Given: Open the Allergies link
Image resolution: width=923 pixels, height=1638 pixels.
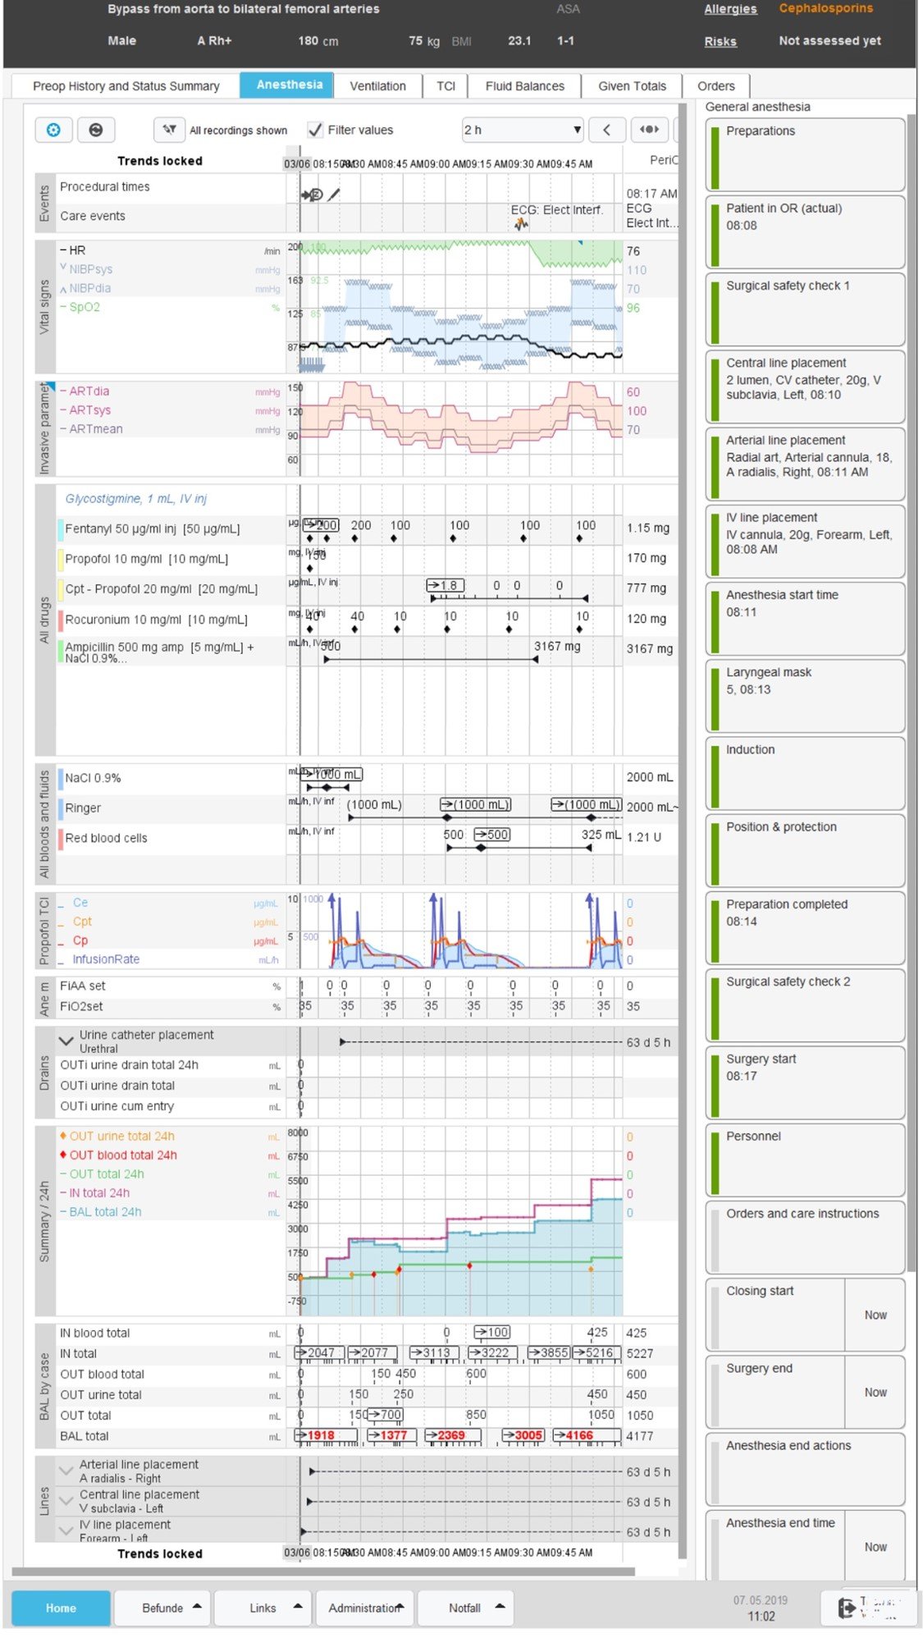Looking at the screenshot, I should [731, 9].
